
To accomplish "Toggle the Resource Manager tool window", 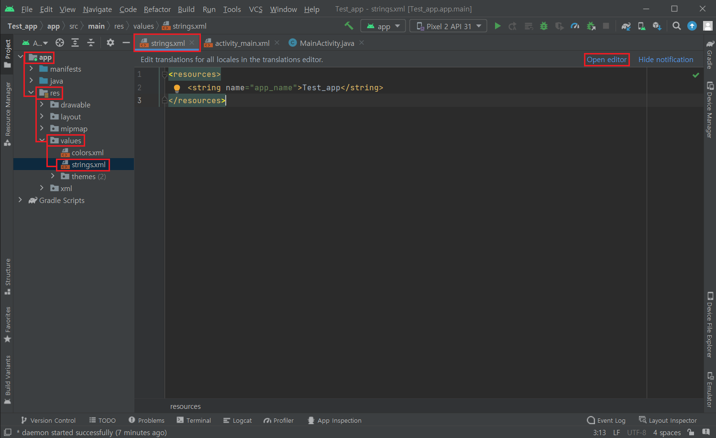I will point(7,114).
